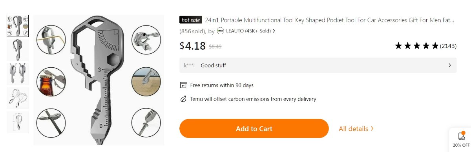Click the hot sale badge

pos(191,20)
